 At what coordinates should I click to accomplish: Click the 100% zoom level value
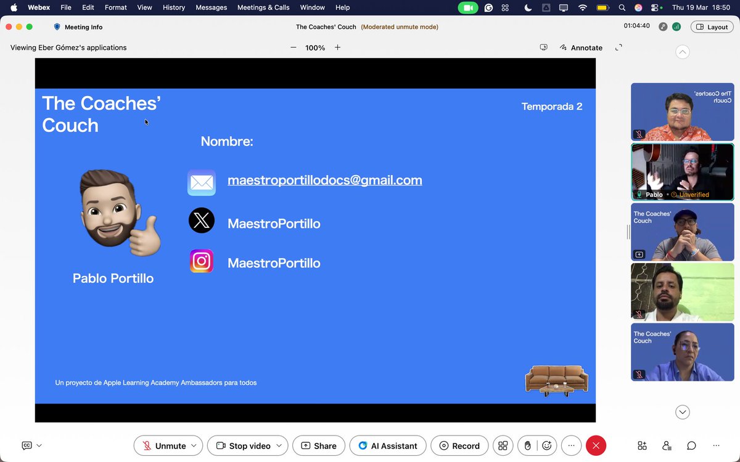click(315, 47)
